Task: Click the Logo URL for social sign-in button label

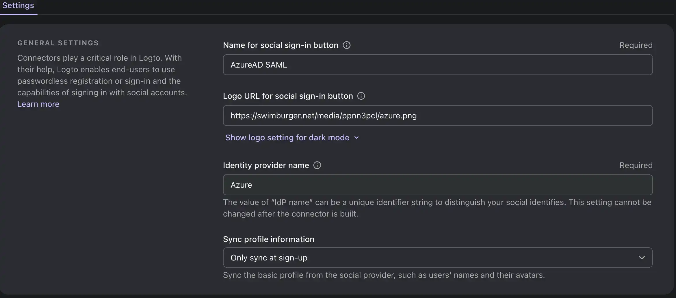Action: 288,96
